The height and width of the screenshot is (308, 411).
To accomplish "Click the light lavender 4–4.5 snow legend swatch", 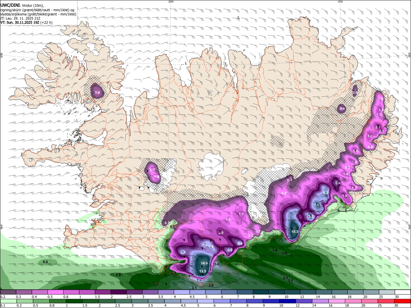I will point(182,292).
